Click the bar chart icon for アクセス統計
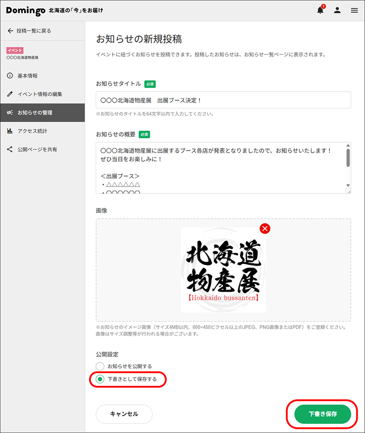The height and width of the screenshot is (433, 365). [x=10, y=131]
